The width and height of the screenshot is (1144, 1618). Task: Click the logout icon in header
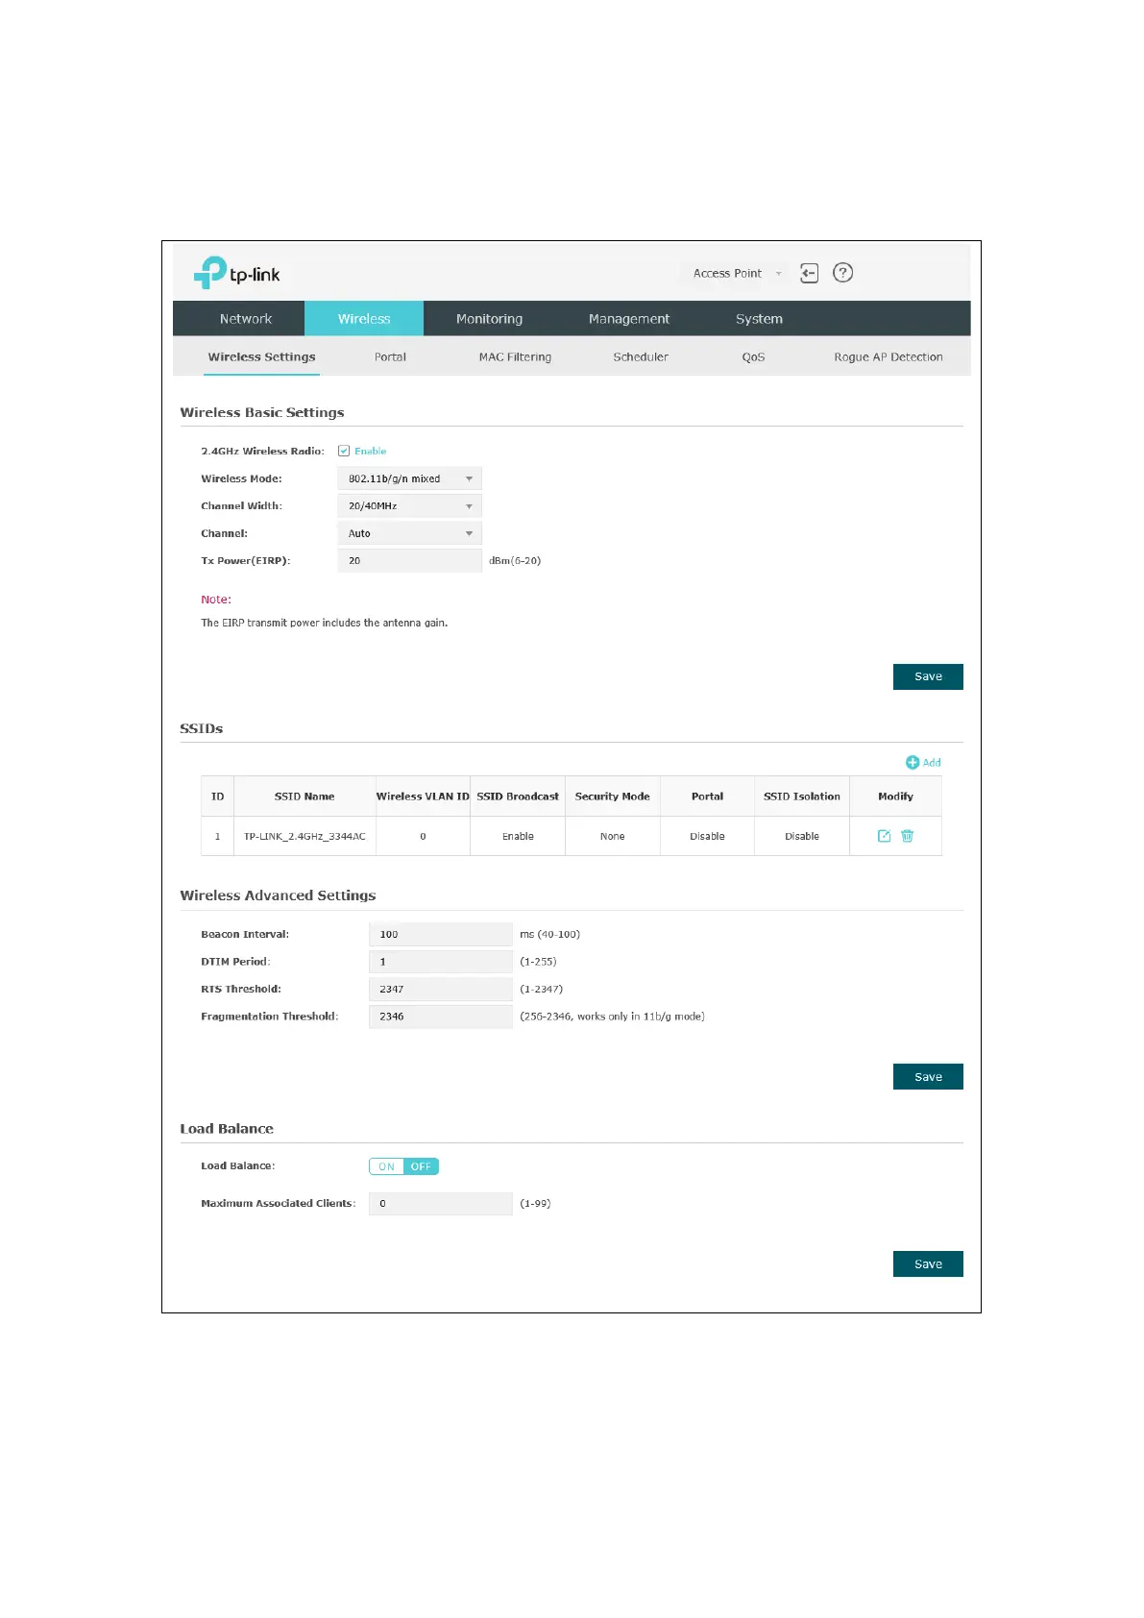click(x=809, y=273)
